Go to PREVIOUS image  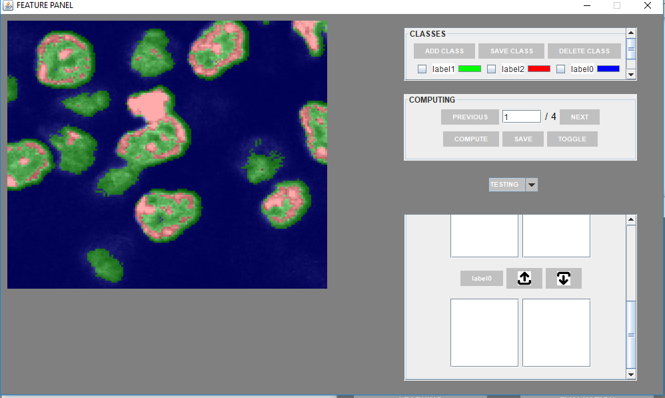coord(470,117)
